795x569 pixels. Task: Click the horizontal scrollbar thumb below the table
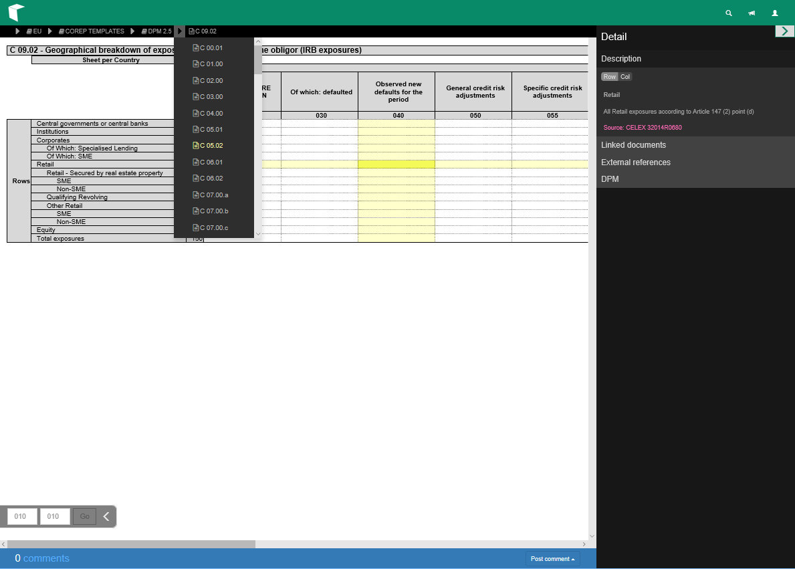(x=131, y=544)
